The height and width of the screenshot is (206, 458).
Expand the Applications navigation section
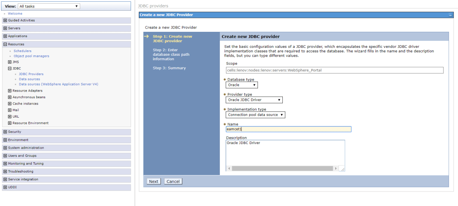5,36
